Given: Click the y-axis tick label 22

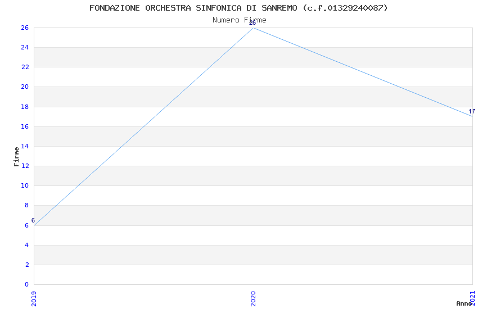Looking at the screenshot, I should [x=25, y=67].
